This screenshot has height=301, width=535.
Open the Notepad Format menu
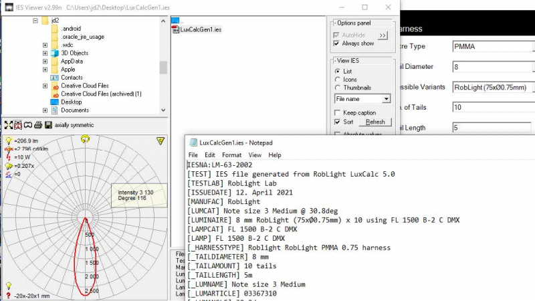[231, 155]
